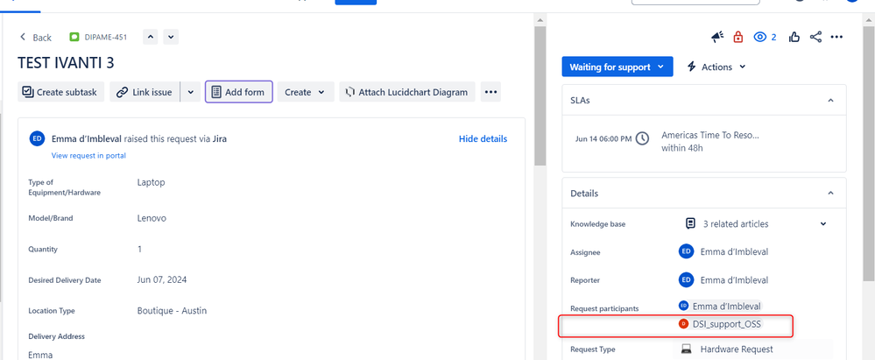Click the desired delivery date Jun 07, 2024
875x360 pixels.
pyautogui.click(x=162, y=279)
